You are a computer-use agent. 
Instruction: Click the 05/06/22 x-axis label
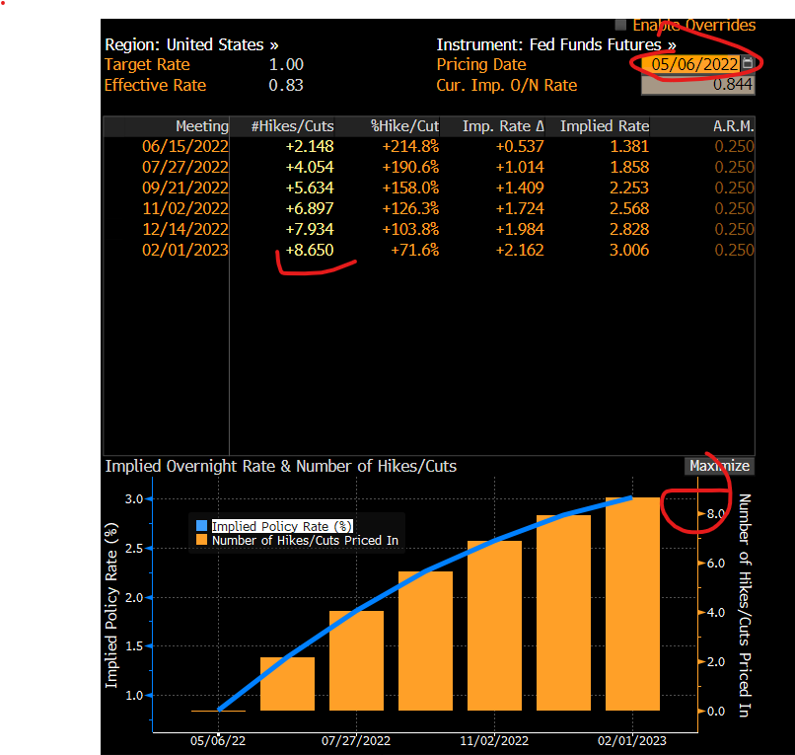point(218,741)
